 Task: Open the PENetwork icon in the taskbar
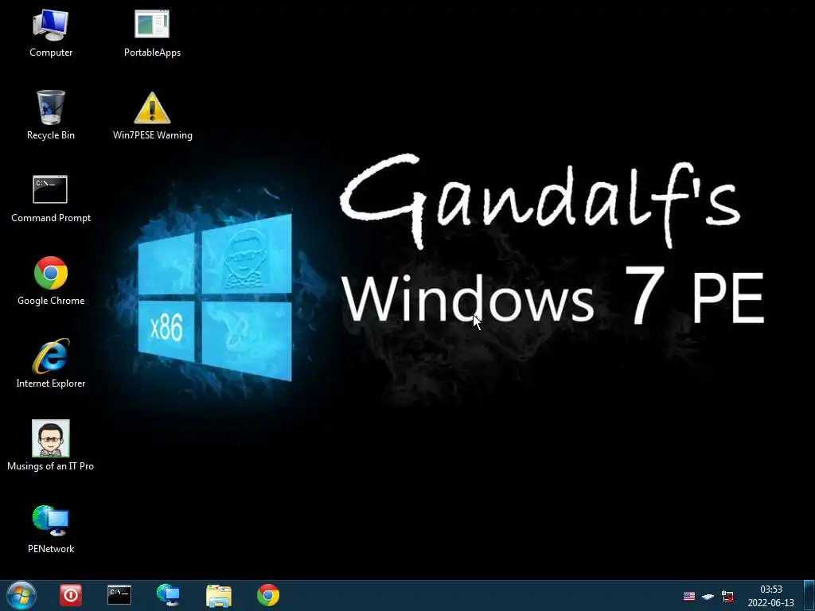click(169, 595)
